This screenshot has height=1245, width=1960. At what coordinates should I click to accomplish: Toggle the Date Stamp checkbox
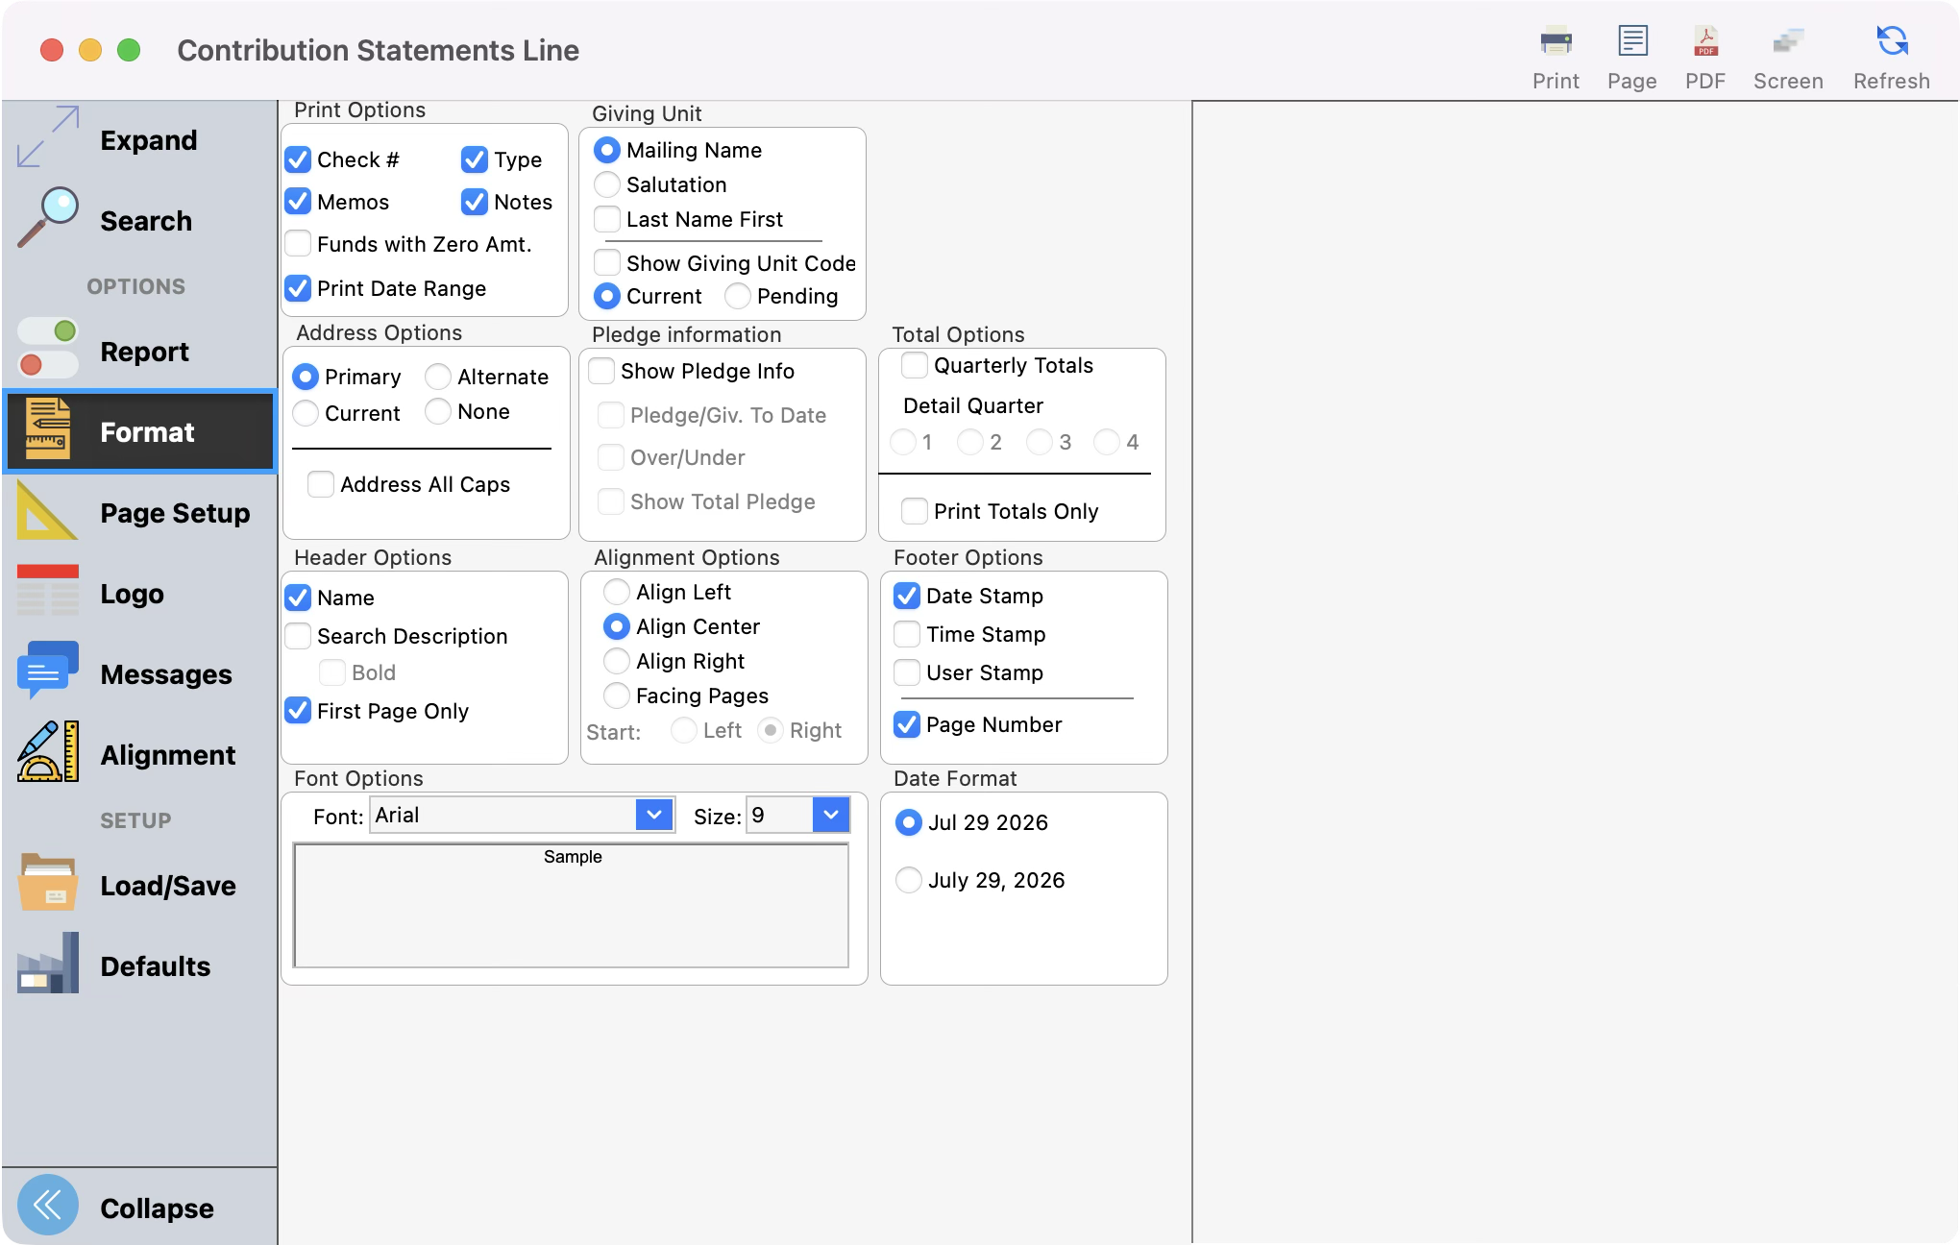tap(907, 596)
